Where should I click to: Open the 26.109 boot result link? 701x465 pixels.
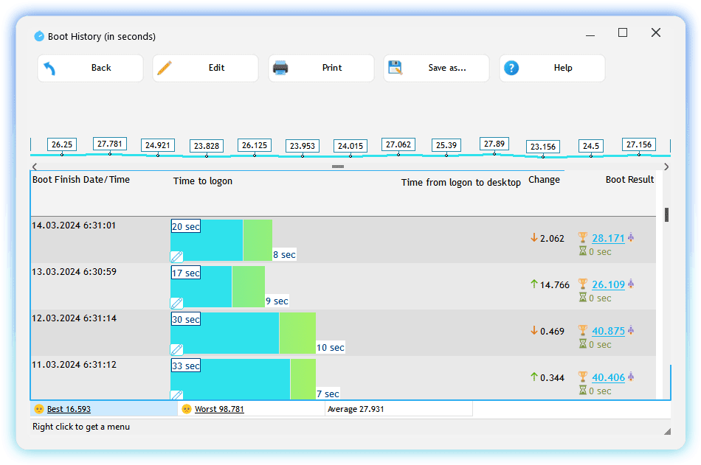pos(608,284)
